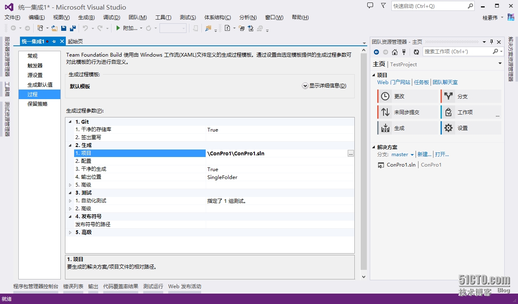Start debugging with the green play icon
This screenshot has height=304, width=518.
(x=118, y=28)
